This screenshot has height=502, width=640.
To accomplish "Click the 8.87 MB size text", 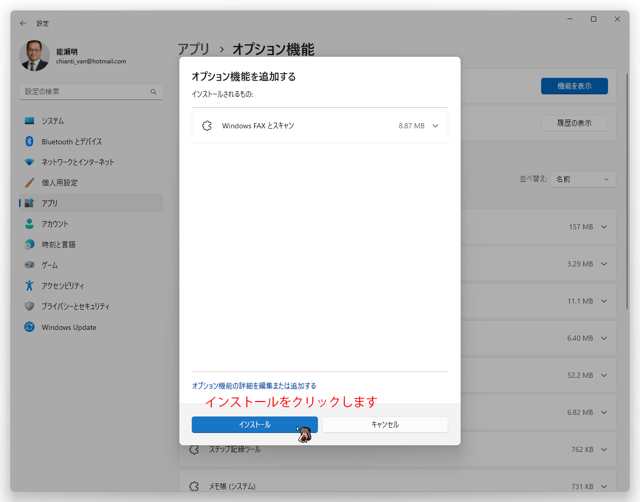I will pyautogui.click(x=412, y=126).
